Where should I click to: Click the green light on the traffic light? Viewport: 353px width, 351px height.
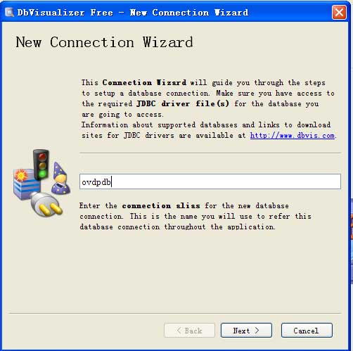click(x=43, y=174)
